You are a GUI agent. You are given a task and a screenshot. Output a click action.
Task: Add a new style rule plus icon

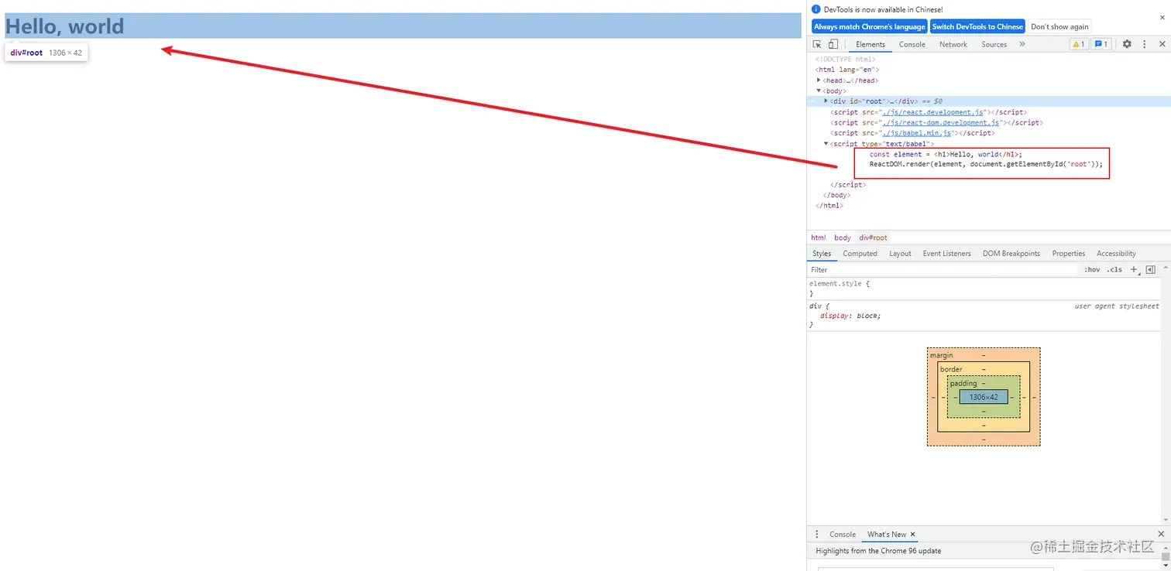[1134, 269]
